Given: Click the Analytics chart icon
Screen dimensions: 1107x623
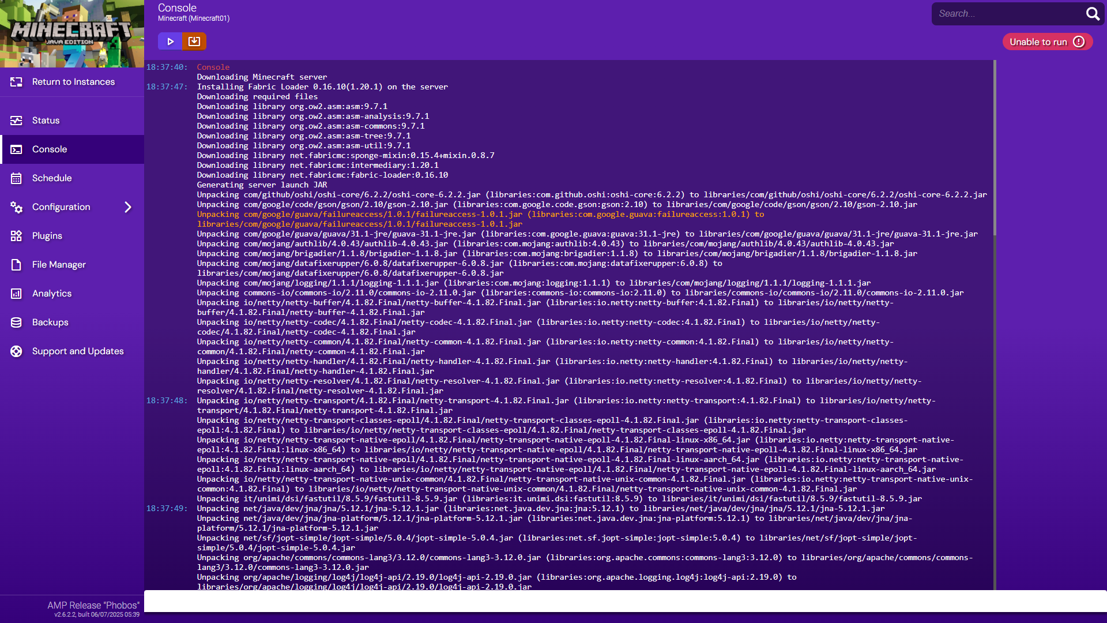Looking at the screenshot, I should 16,294.
